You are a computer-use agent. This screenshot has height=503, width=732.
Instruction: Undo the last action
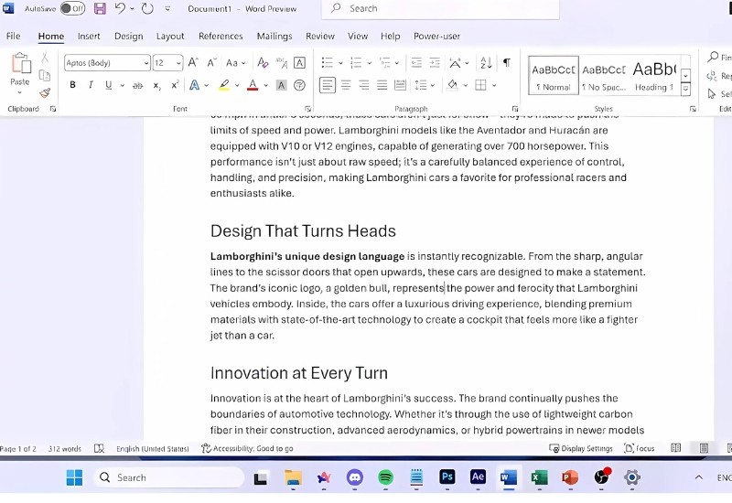point(120,8)
